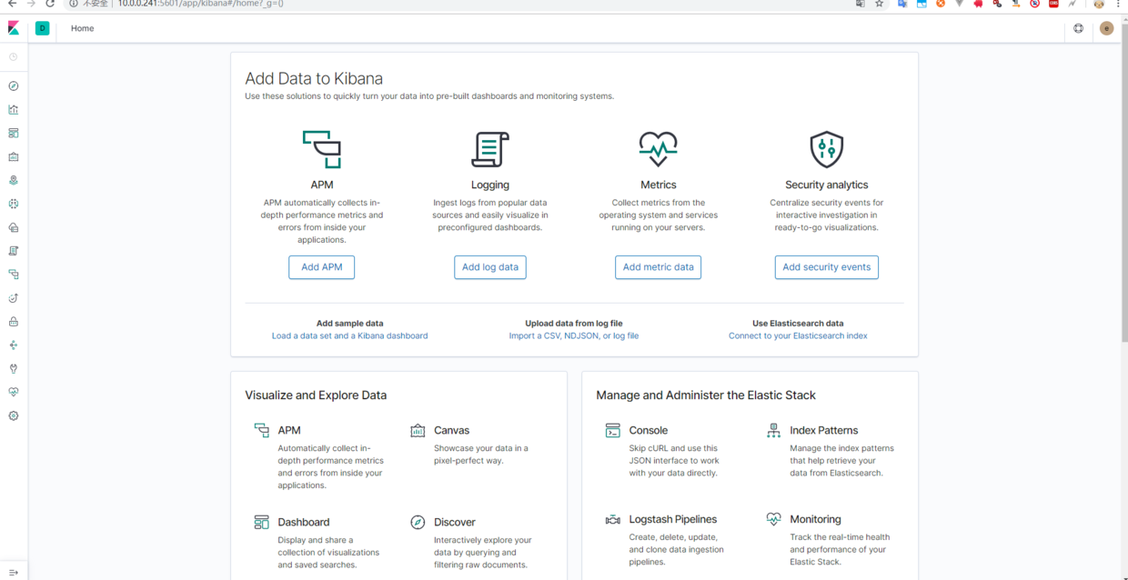The height and width of the screenshot is (580, 1128).
Task: Open APM from the side navigation
Action: point(14,275)
